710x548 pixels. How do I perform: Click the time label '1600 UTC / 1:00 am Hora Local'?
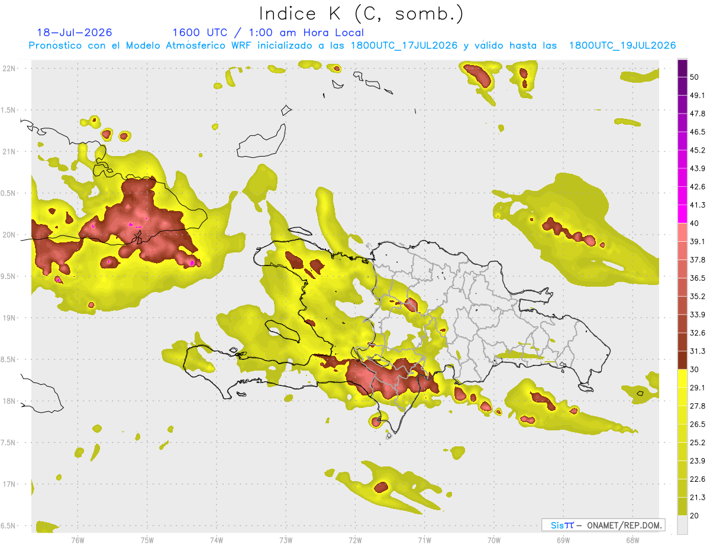point(268,33)
